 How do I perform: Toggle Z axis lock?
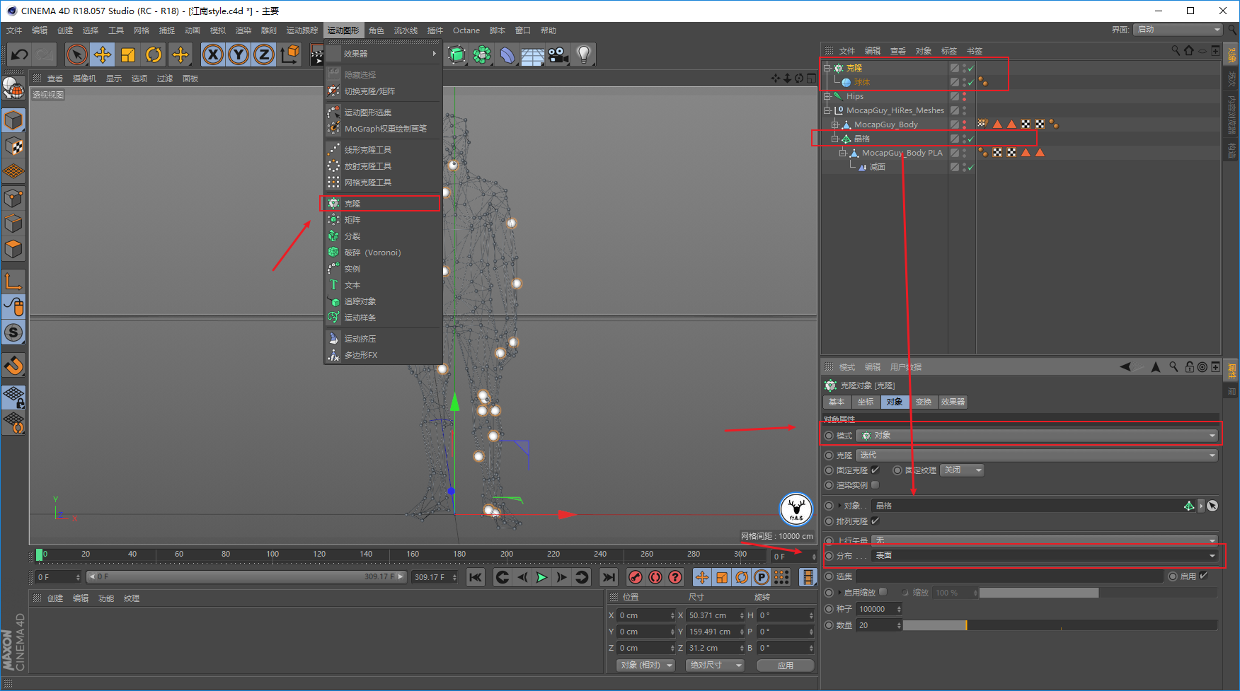[x=264, y=54]
